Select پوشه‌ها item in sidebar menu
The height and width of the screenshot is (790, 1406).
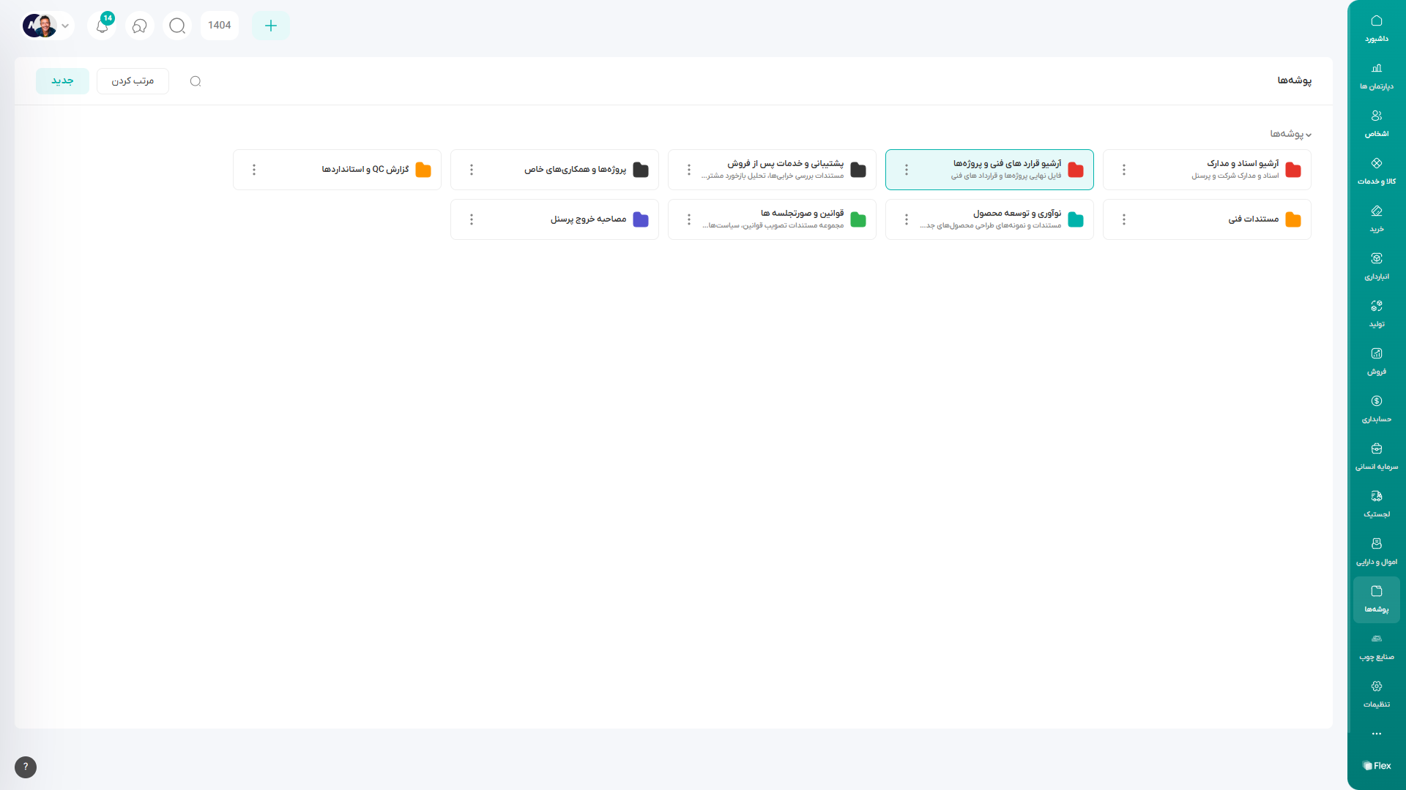(1376, 599)
